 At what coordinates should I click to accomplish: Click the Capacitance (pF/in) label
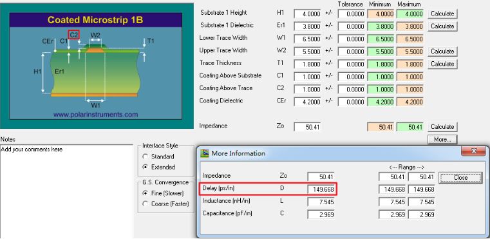tap(227, 213)
